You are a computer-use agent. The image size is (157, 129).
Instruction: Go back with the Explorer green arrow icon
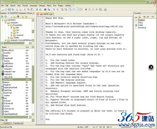tap(2, 17)
